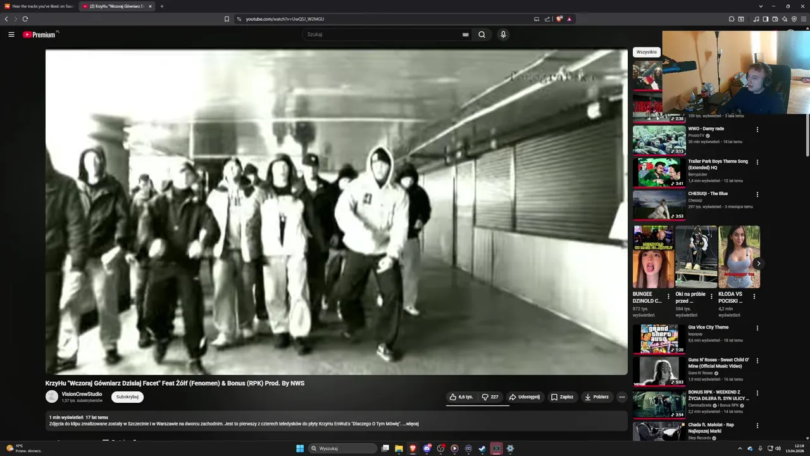Play the Gta Vice City Theme video title

click(x=708, y=327)
